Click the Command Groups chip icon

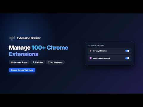click(x=12, y=62)
